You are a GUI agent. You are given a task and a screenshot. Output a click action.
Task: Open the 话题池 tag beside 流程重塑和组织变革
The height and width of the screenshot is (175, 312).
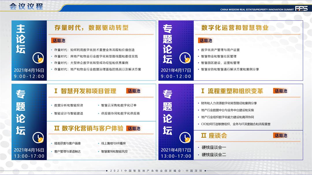coord(281,91)
